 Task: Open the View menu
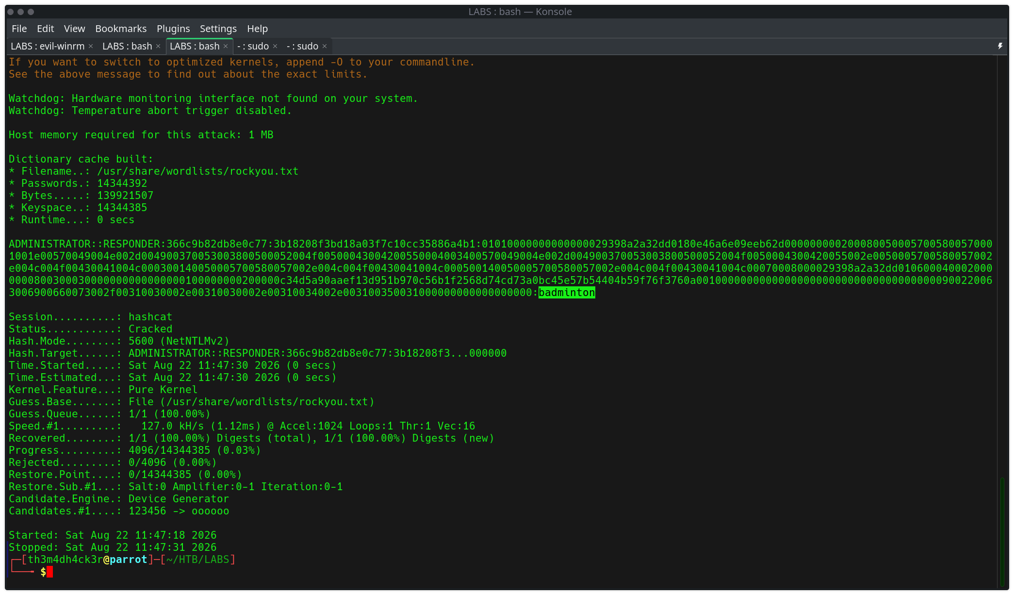click(x=74, y=29)
